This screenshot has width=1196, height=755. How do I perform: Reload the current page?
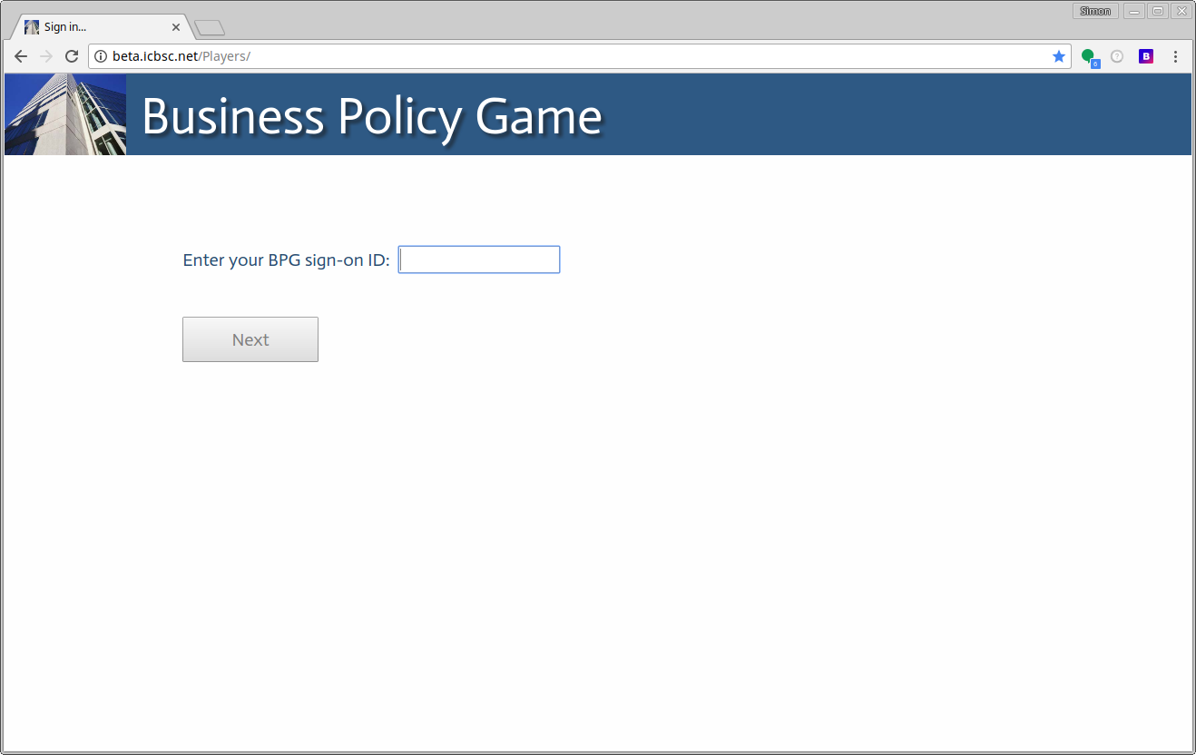[72, 56]
